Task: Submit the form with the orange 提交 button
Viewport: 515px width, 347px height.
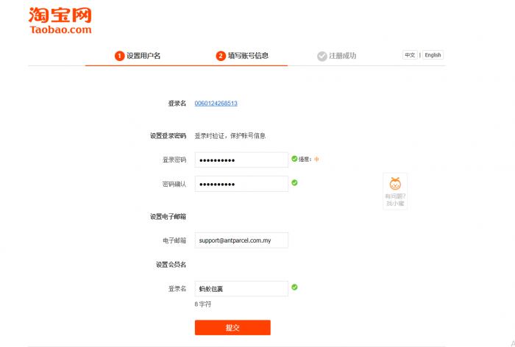Action: click(x=232, y=328)
